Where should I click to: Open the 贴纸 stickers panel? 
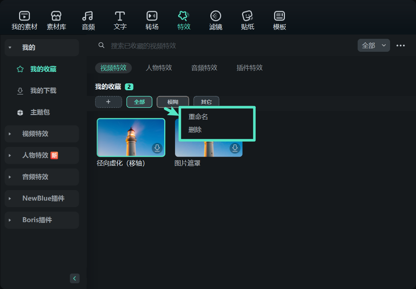[x=247, y=20]
